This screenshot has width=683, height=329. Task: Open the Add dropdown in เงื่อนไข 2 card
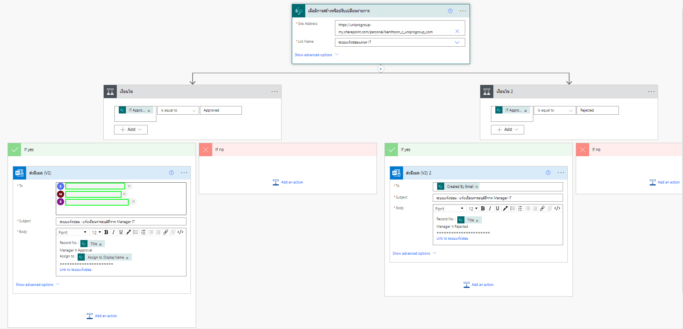point(508,130)
